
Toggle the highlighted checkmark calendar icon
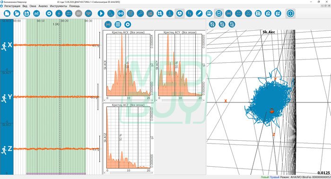pyautogui.click(x=219, y=14)
